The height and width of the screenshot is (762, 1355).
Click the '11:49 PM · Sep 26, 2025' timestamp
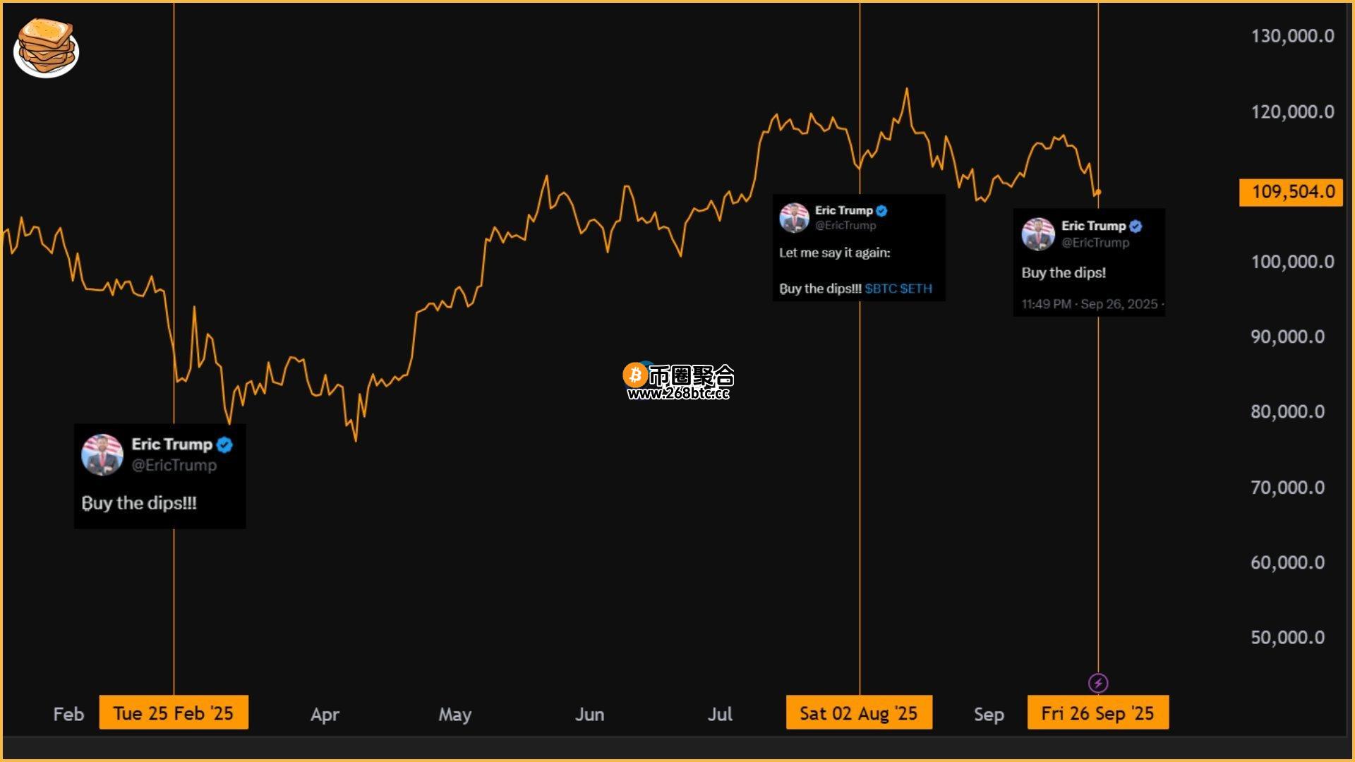click(1090, 304)
